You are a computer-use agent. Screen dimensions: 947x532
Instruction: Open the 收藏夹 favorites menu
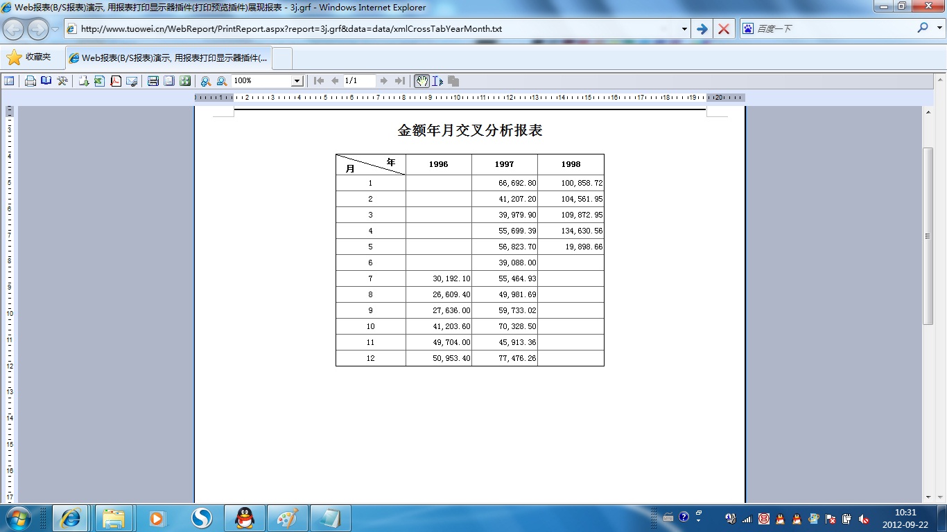tap(30, 57)
